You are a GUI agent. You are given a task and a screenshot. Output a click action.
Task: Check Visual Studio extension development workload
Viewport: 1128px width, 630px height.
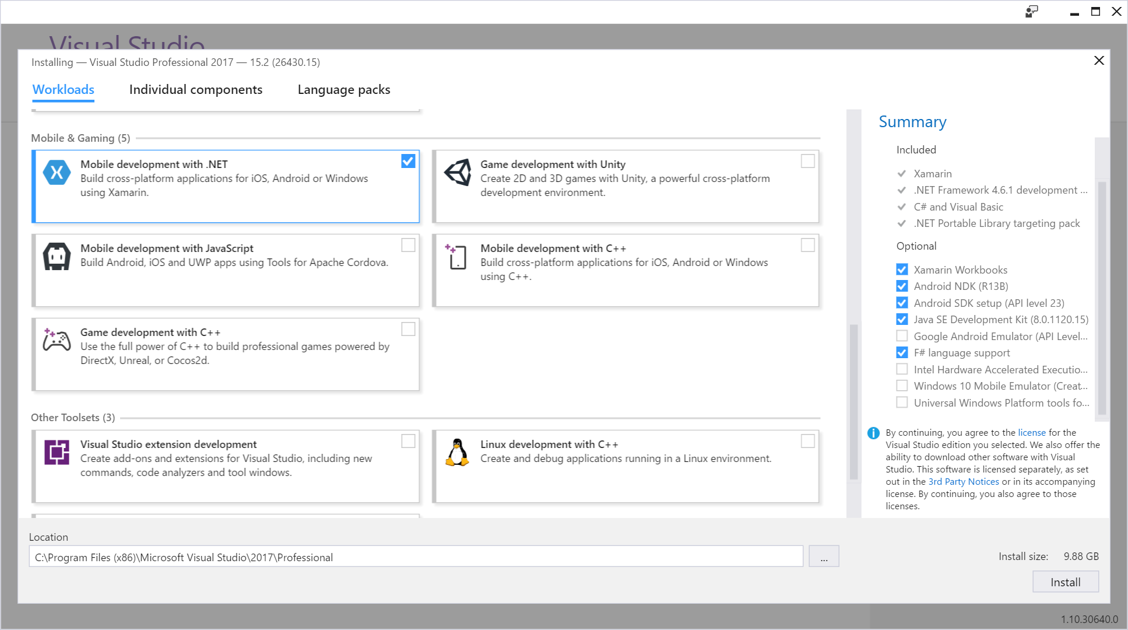pyautogui.click(x=408, y=441)
